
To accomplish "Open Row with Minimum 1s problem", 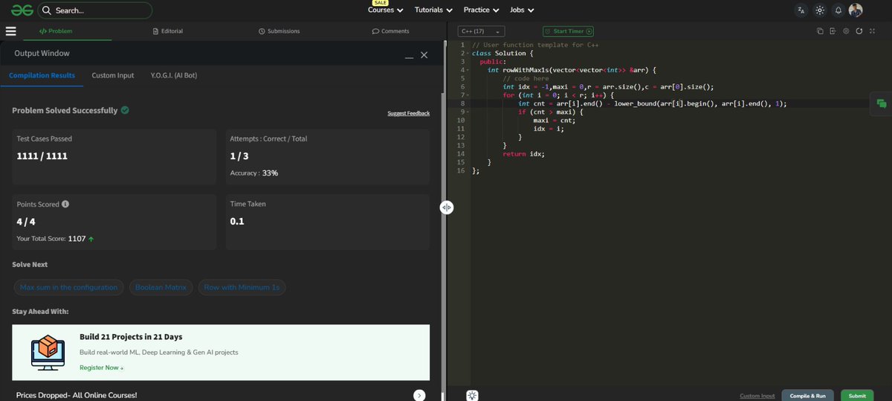I will pos(242,287).
